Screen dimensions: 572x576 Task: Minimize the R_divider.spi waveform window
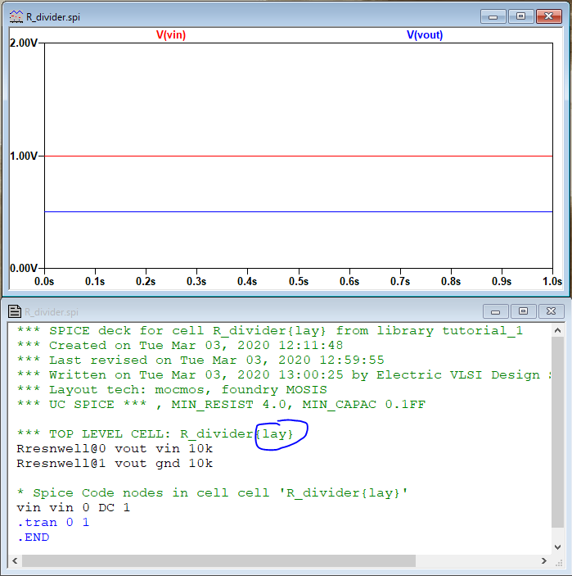coord(493,16)
